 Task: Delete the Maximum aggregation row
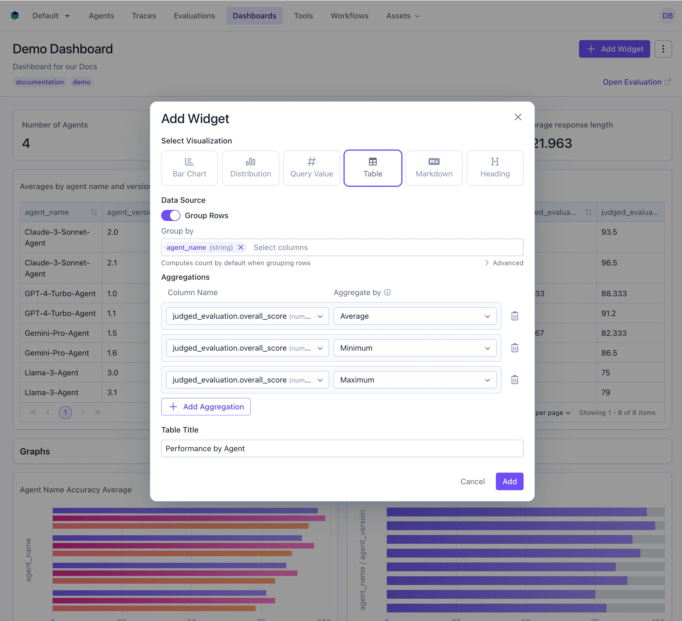515,379
